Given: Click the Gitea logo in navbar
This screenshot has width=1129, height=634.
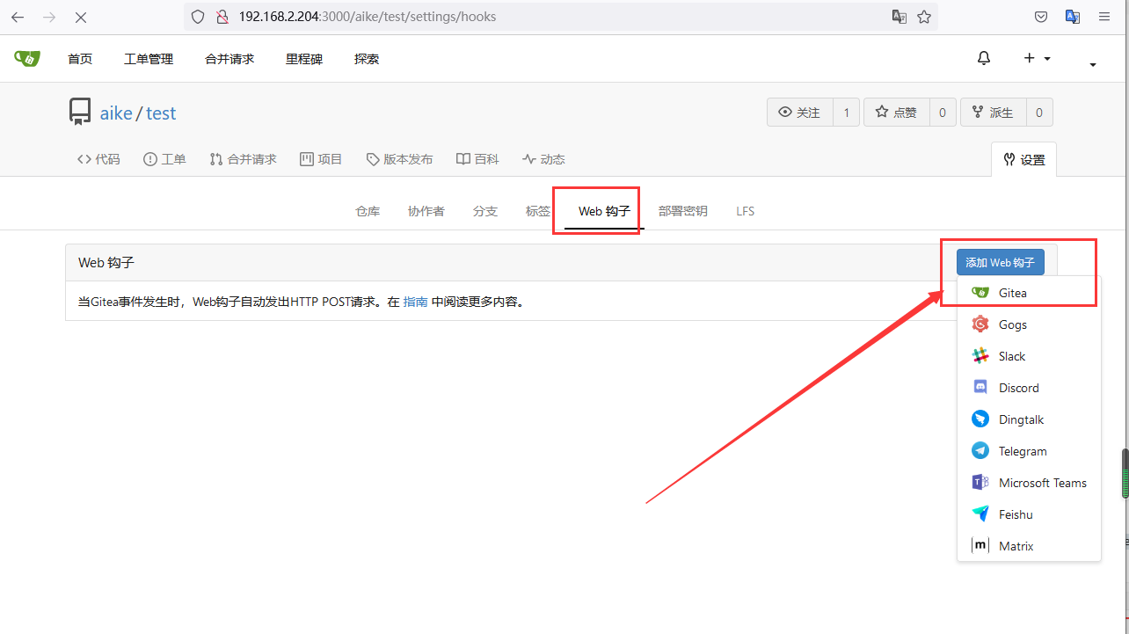Looking at the screenshot, I should tap(27, 59).
